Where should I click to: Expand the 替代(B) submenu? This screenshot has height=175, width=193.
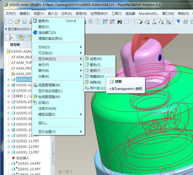(x=58, y=71)
